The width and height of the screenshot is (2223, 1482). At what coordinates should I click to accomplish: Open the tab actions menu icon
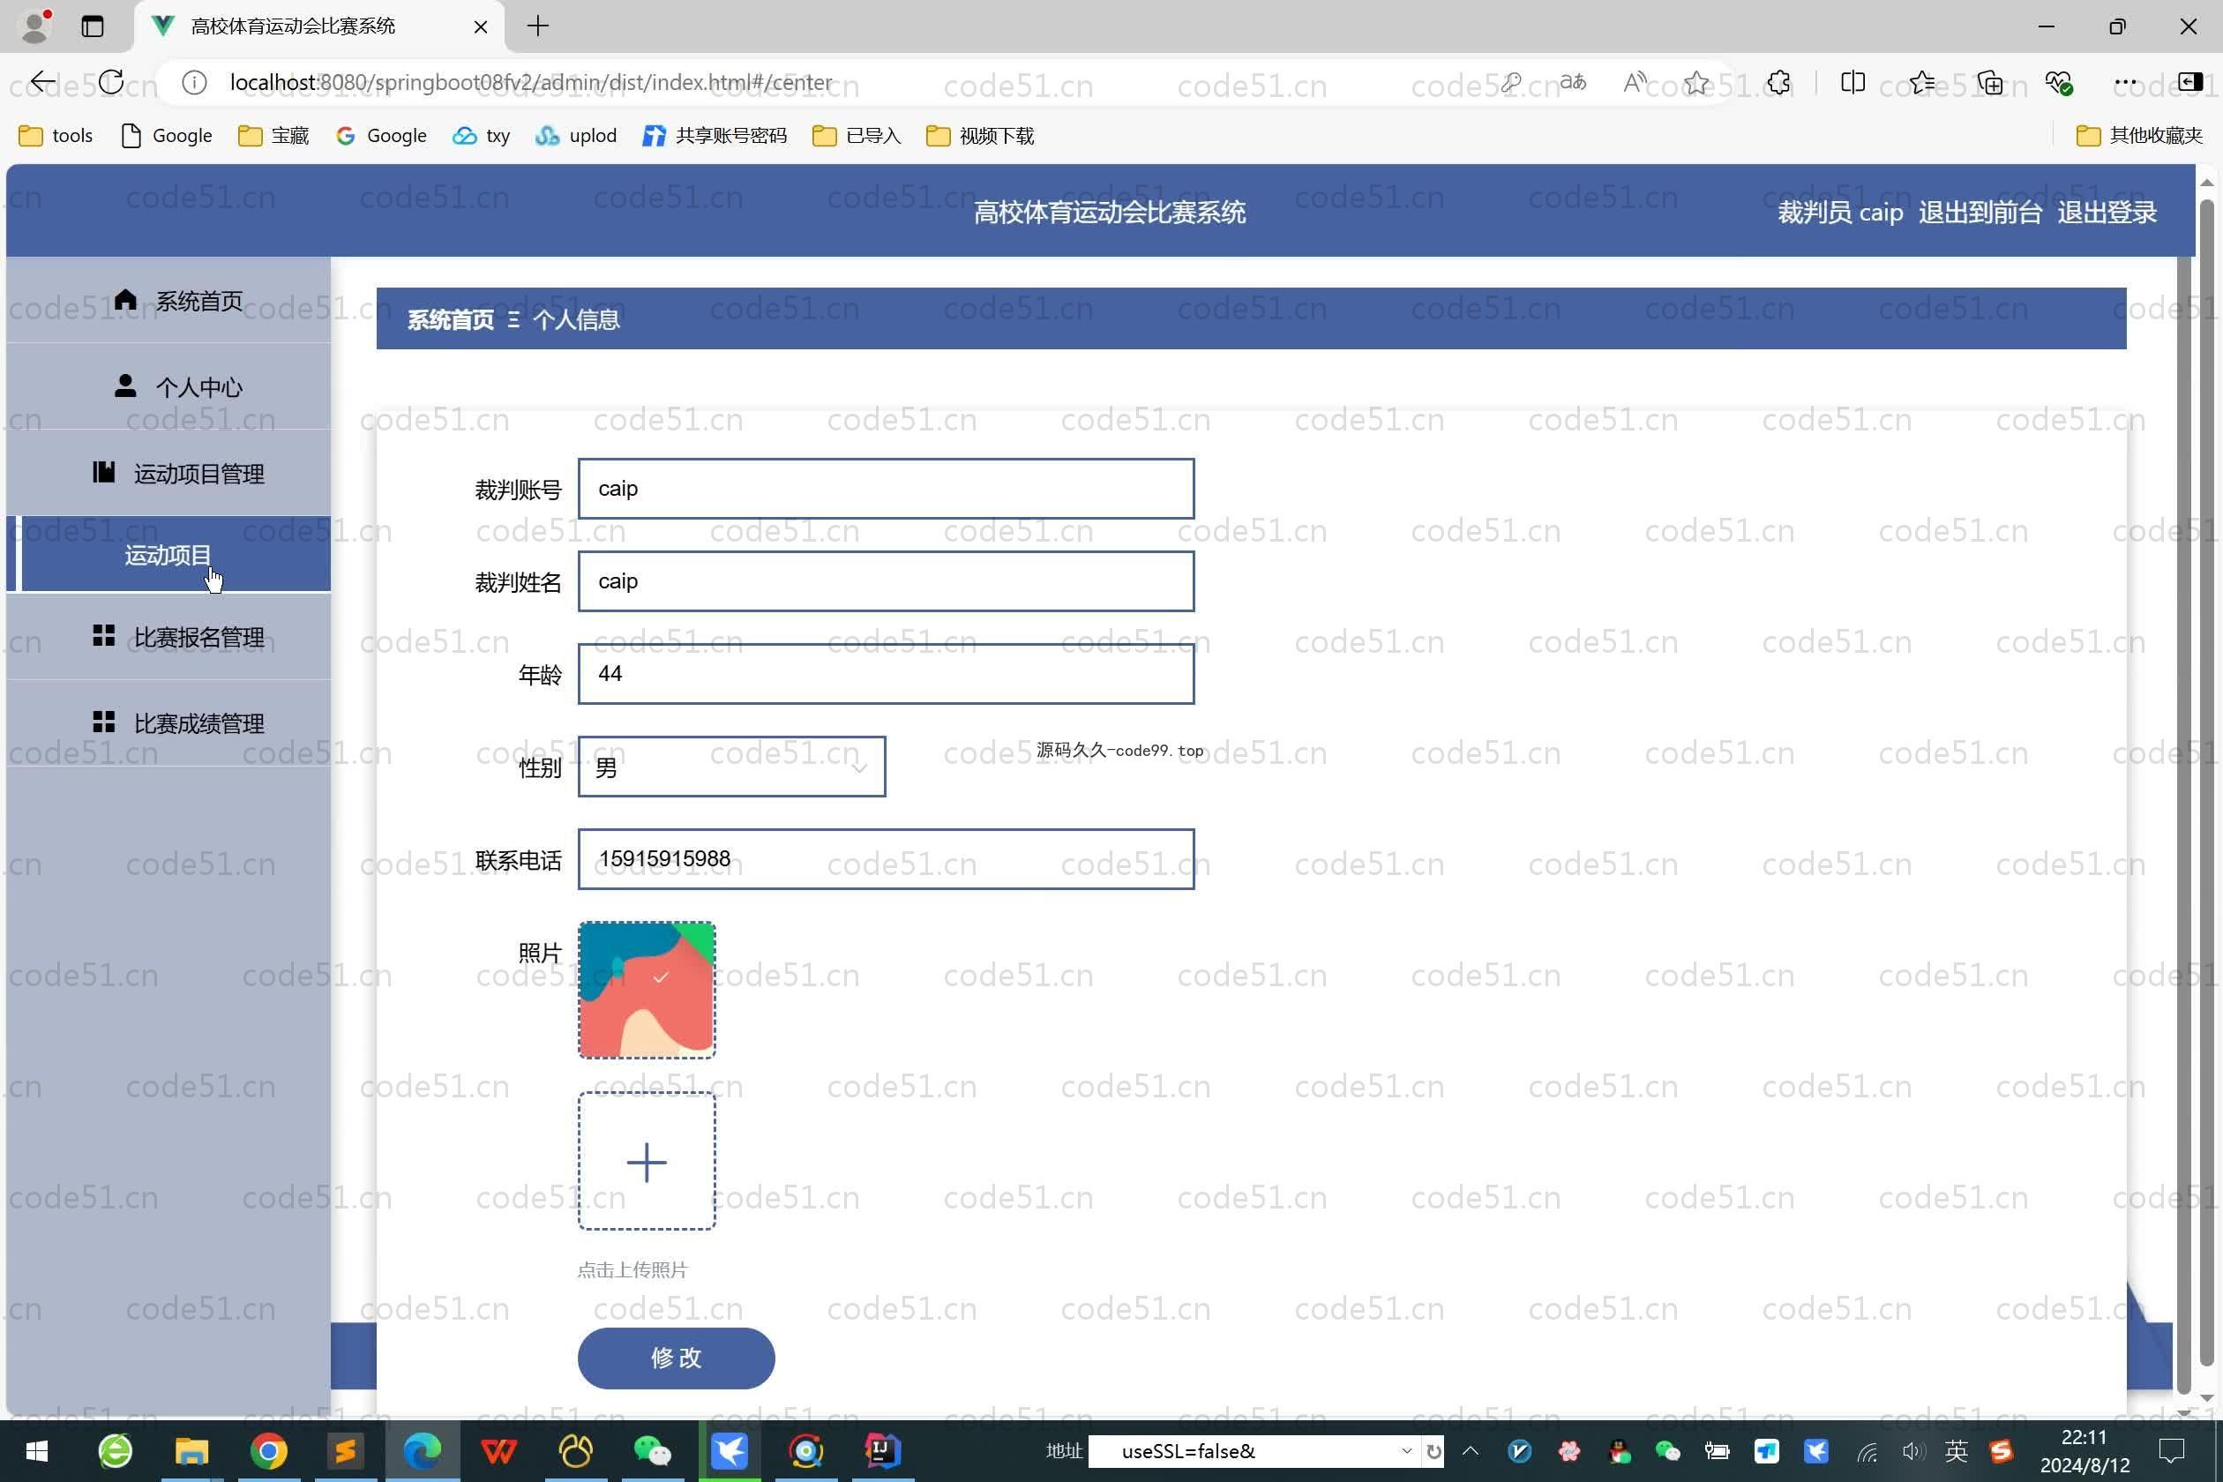coord(93,26)
